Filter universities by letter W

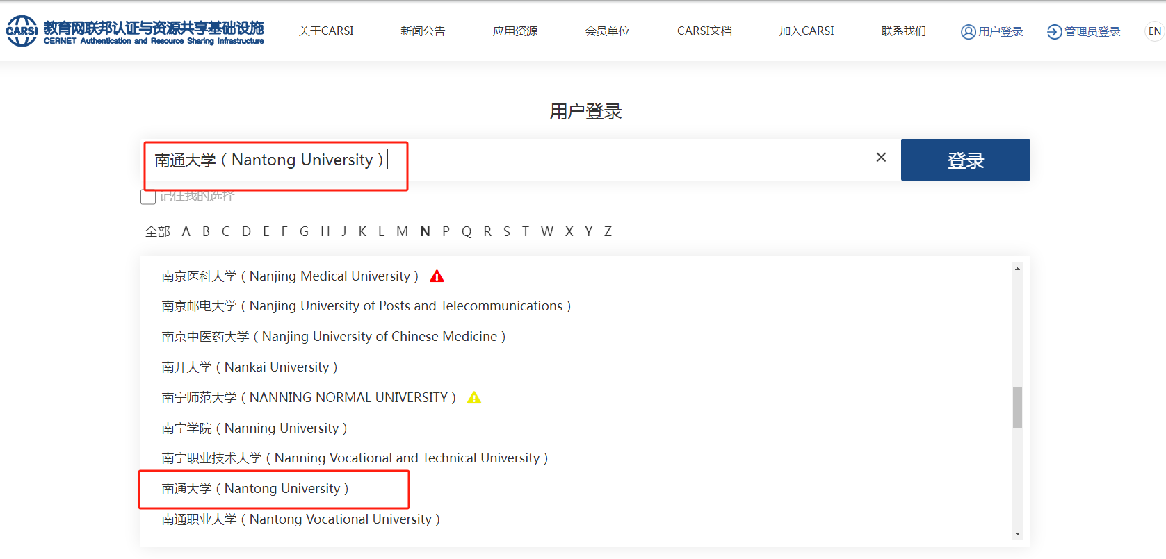tap(547, 232)
